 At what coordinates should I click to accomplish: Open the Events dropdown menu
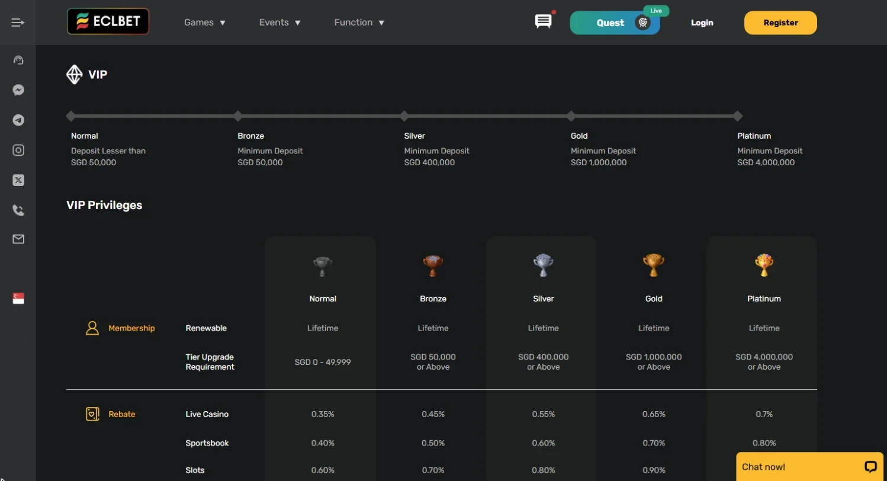click(x=280, y=23)
